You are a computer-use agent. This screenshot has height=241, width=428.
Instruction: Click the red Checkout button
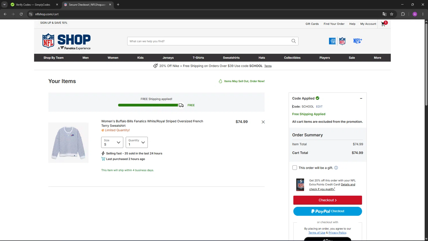tap(328, 200)
